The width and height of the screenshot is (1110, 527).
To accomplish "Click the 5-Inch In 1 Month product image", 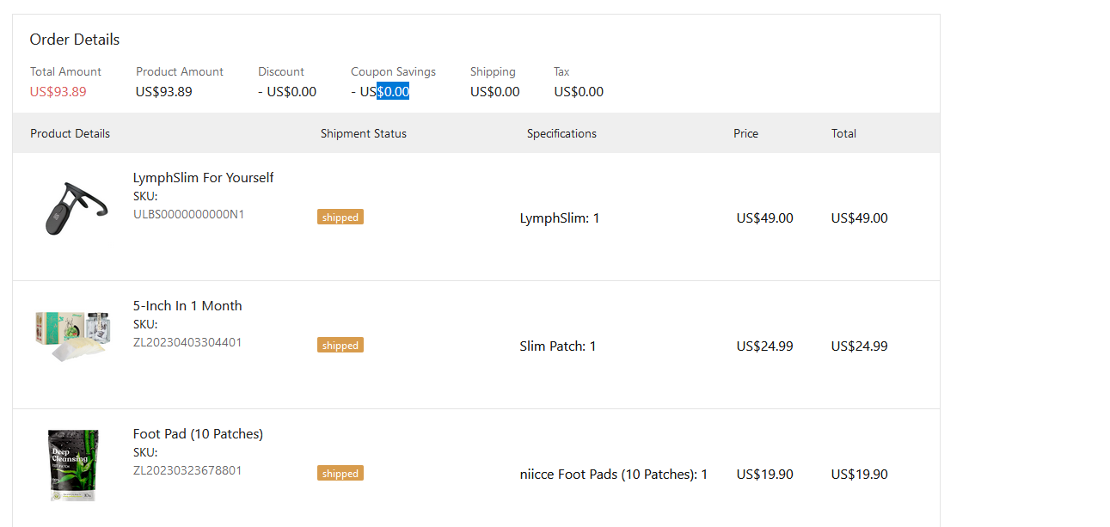I will pyautogui.click(x=73, y=334).
